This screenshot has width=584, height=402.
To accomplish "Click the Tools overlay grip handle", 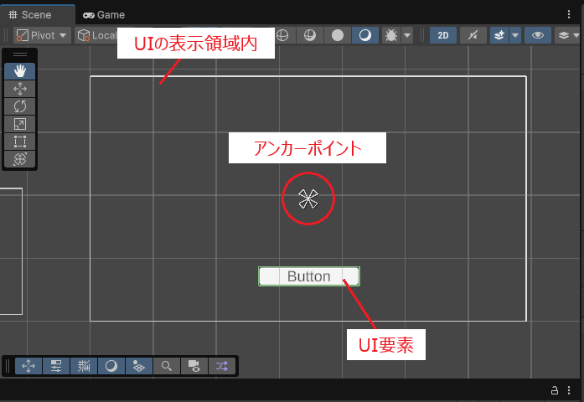I will [x=20, y=54].
